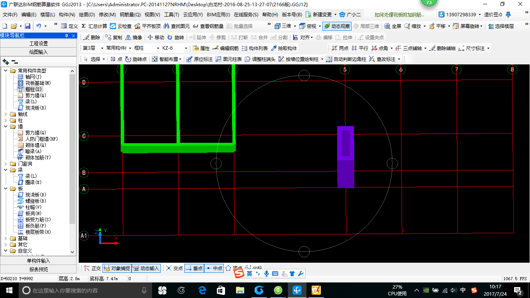Open 查找图元 find element tool
530x298 pixels.
click(177, 26)
